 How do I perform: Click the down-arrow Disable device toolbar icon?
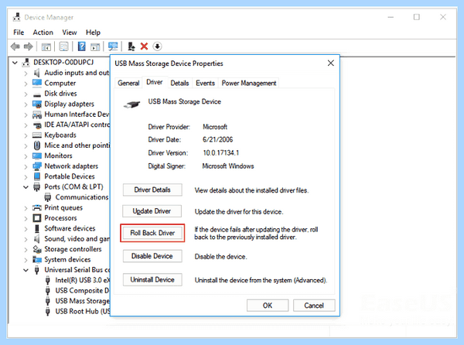(x=157, y=46)
